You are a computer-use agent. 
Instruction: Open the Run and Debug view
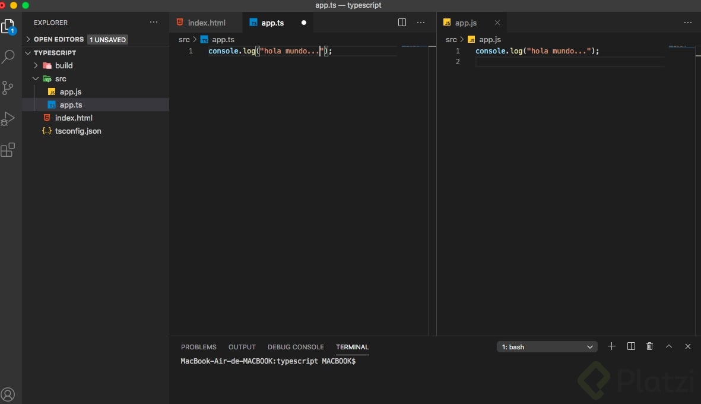[x=8, y=119]
